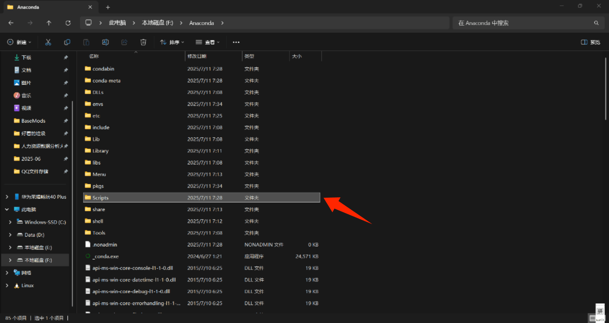Open the New item dropdown
The image size is (609, 323).
[19, 42]
